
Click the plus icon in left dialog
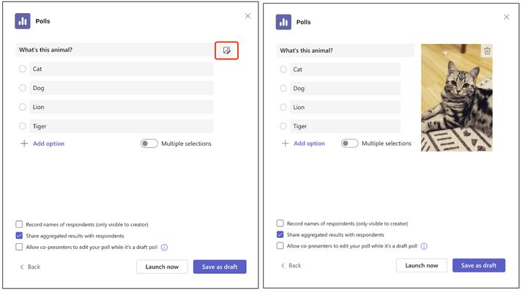click(24, 144)
